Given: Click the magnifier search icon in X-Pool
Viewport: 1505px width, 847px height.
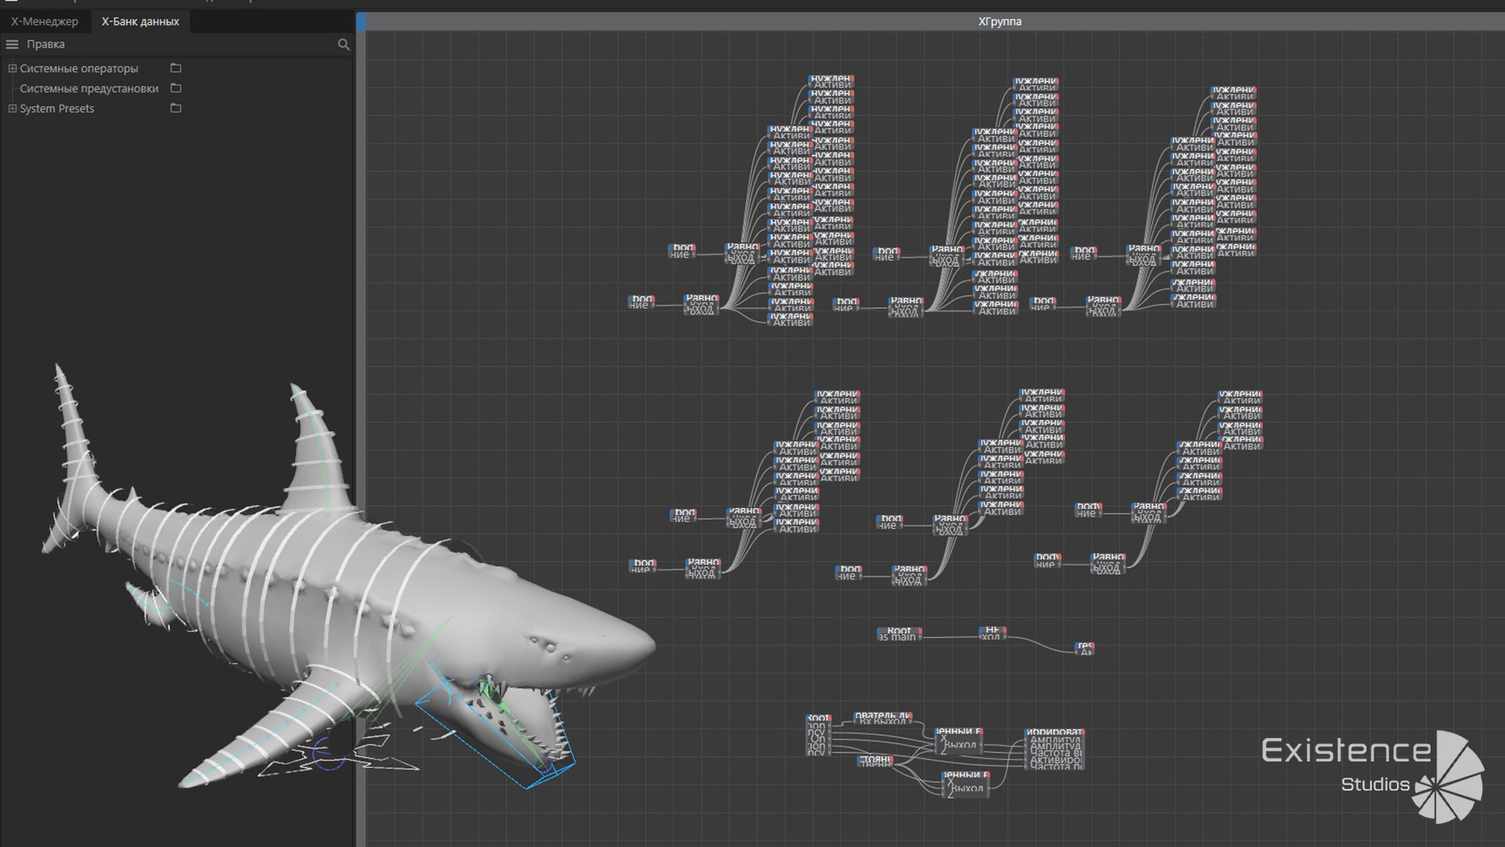Looking at the screenshot, I should [343, 45].
